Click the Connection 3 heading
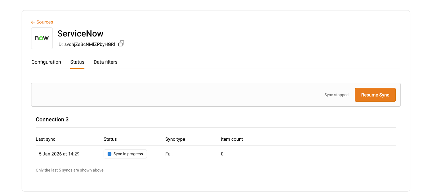 [52, 119]
